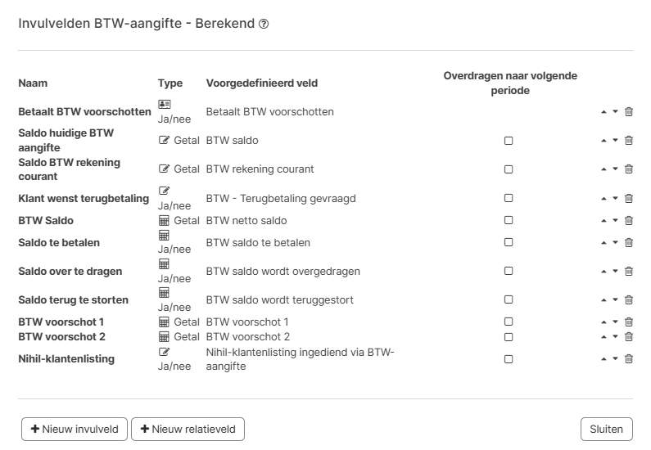Click the Nieuw invulveld button

(75, 429)
